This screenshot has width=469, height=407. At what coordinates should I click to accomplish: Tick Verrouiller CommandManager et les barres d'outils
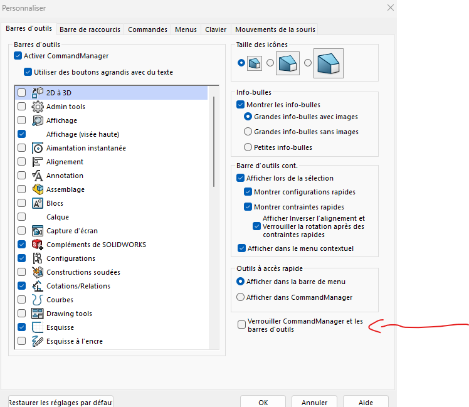click(242, 325)
